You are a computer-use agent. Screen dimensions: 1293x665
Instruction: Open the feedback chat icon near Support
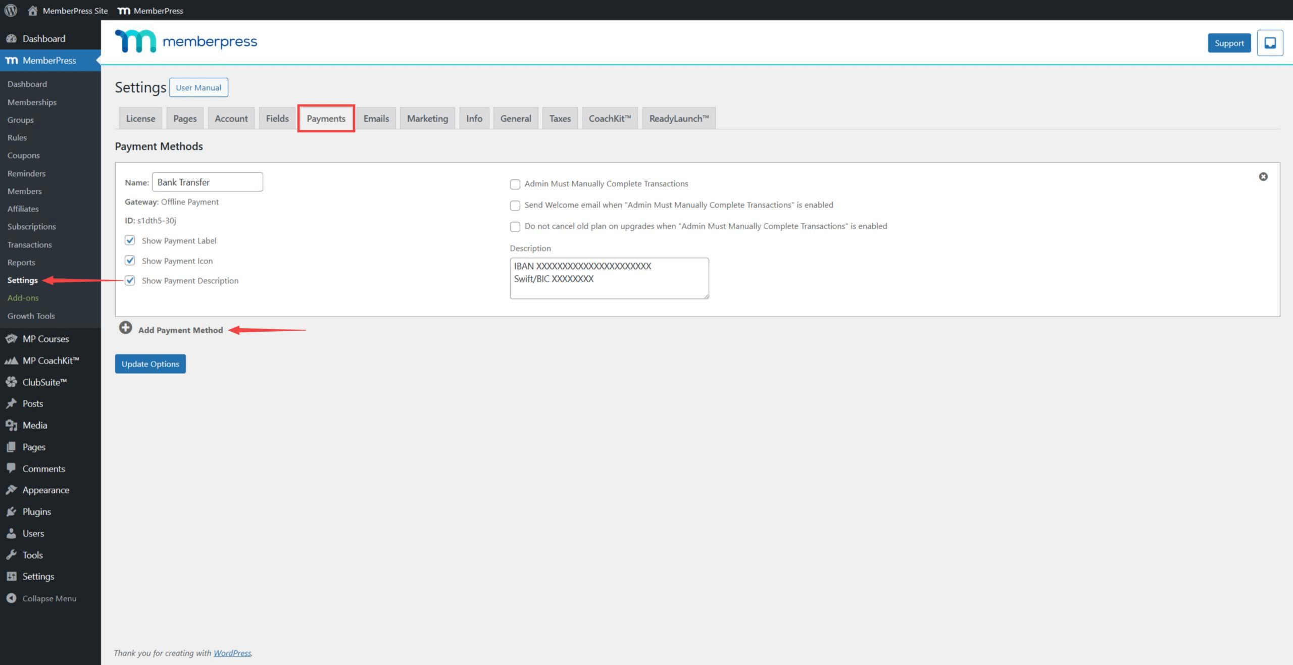pyautogui.click(x=1270, y=43)
